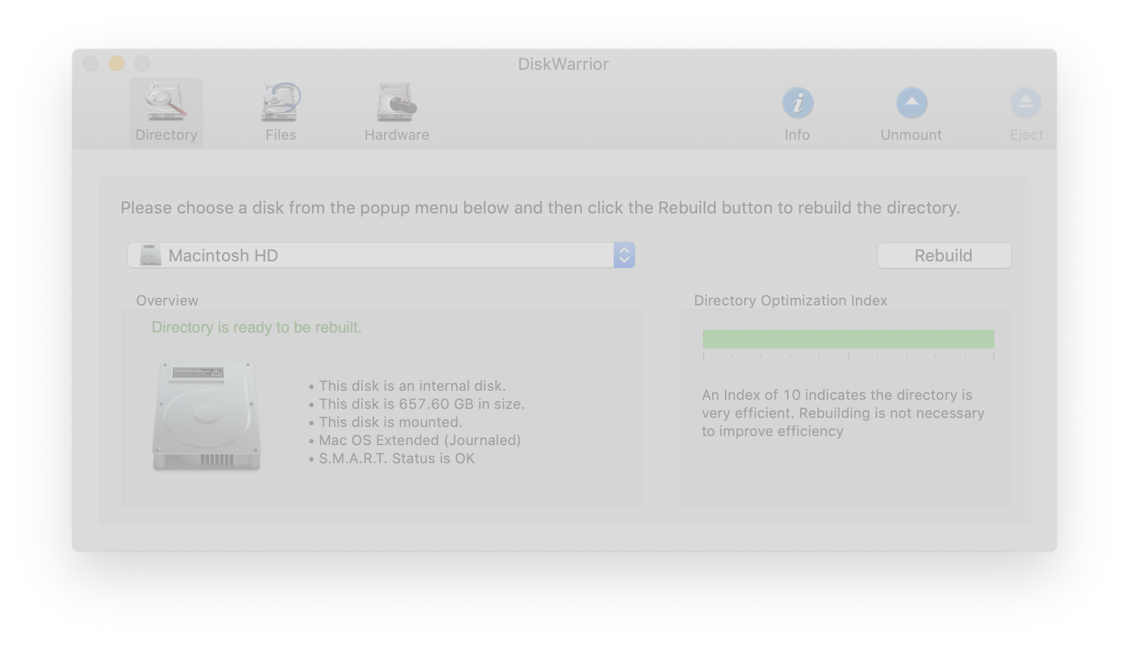Click the Info toolbar icon
This screenshot has height=647, width=1129.
798,103
